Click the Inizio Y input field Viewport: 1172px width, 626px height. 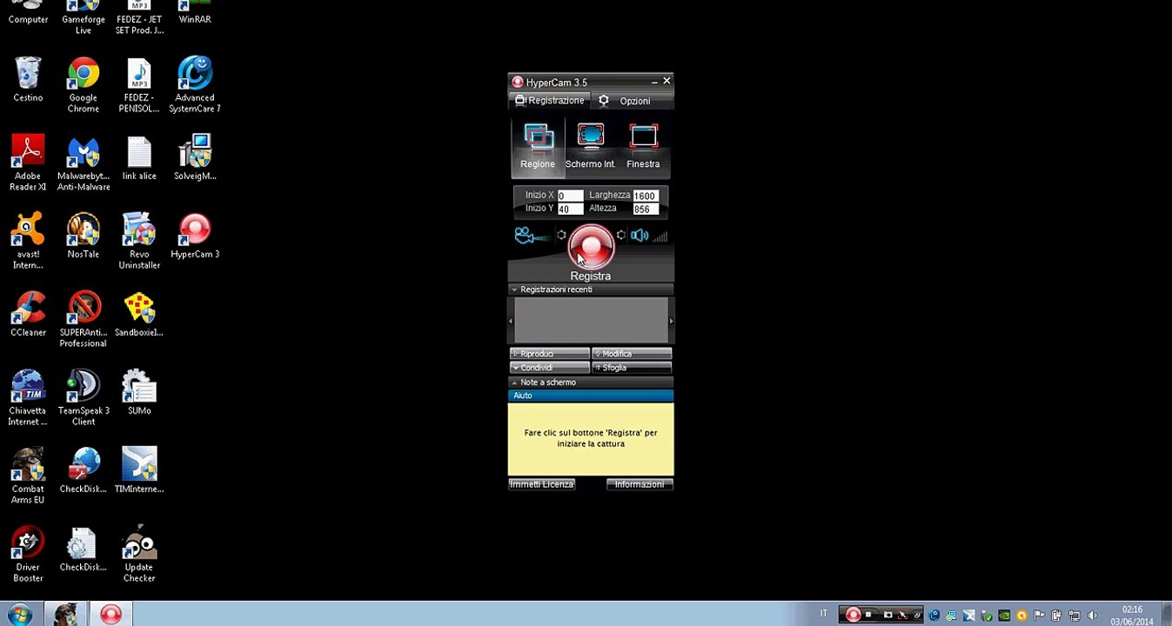pos(570,210)
